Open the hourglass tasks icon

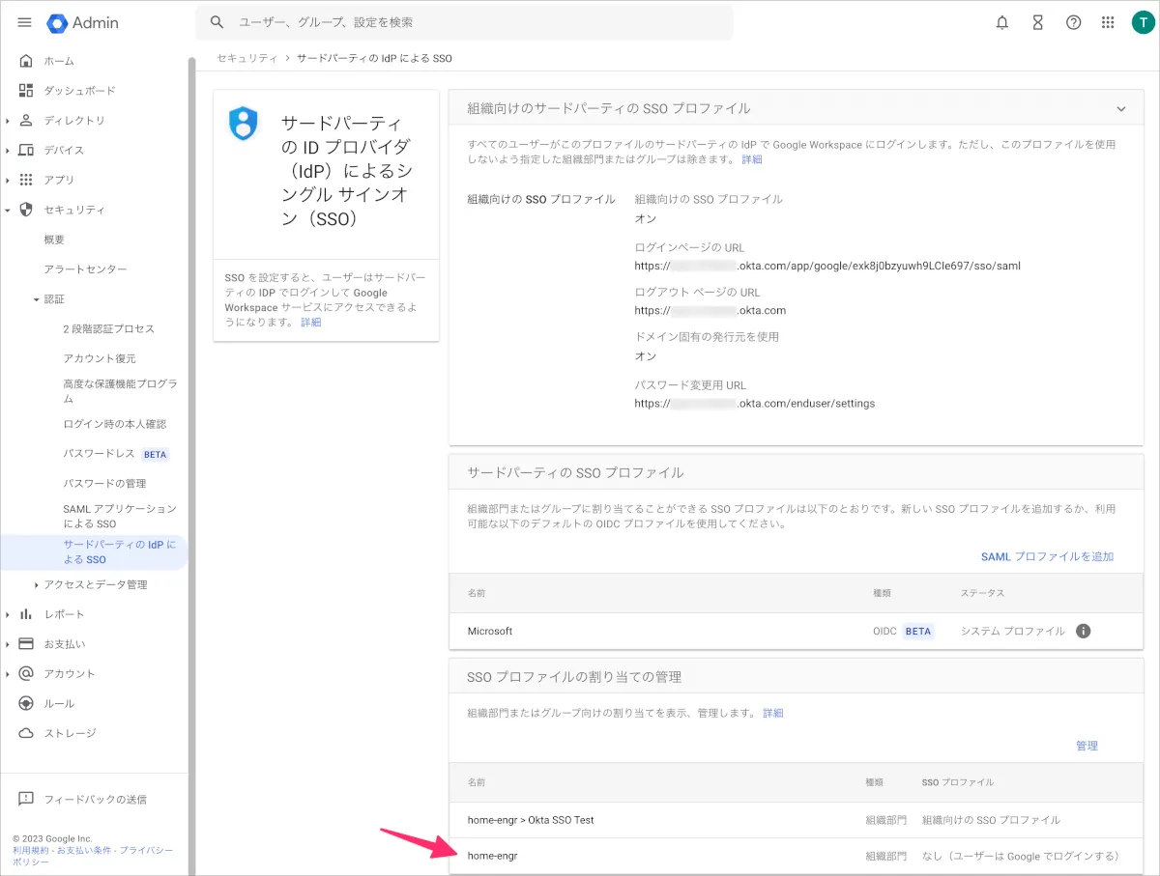click(1037, 22)
